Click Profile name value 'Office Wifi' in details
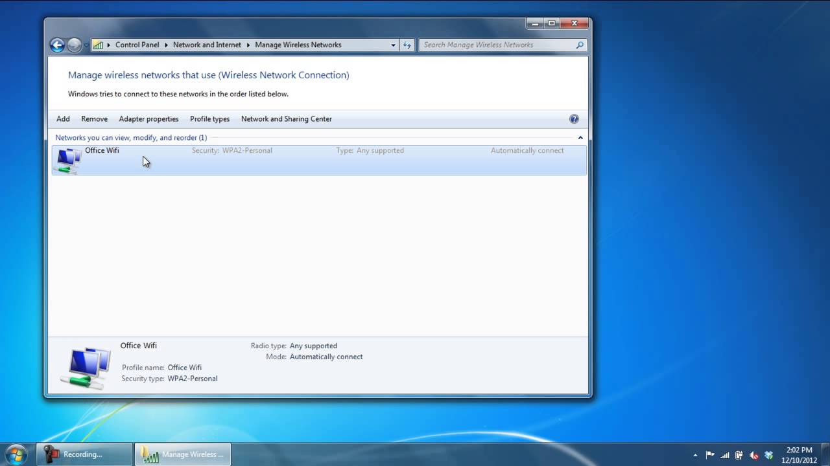Viewport: 830px width, 466px height. click(x=185, y=368)
